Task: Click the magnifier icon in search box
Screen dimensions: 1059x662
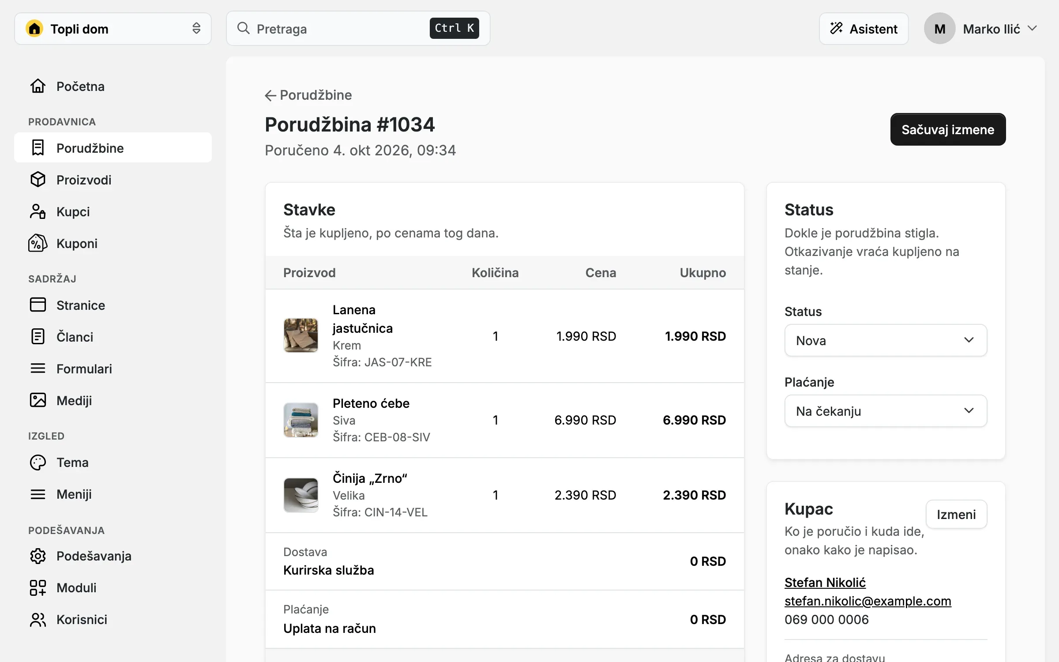Action: click(244, 28)
